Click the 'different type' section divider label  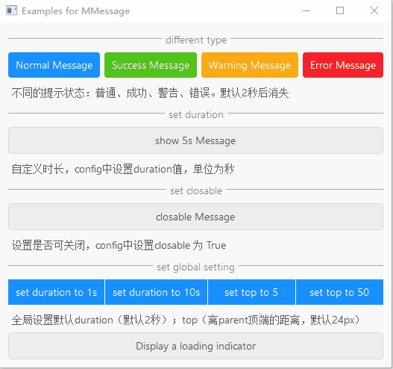coord(196,40)
